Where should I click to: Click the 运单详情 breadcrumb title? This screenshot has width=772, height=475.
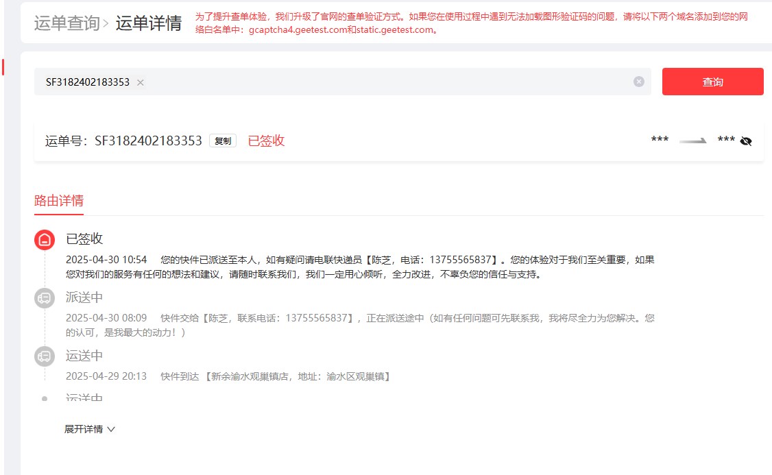coord(149,23)
